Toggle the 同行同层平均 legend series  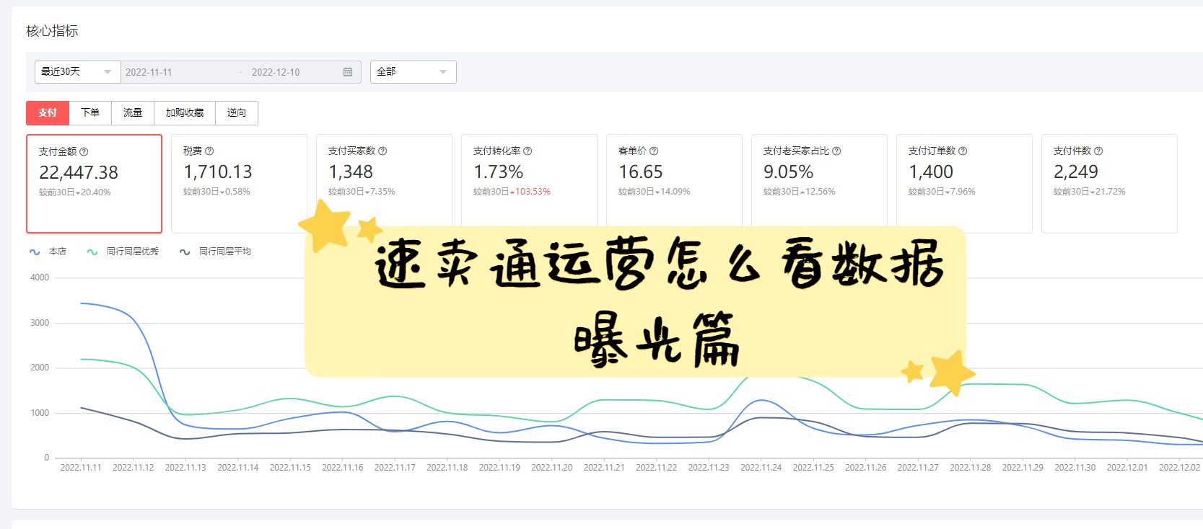215,252
